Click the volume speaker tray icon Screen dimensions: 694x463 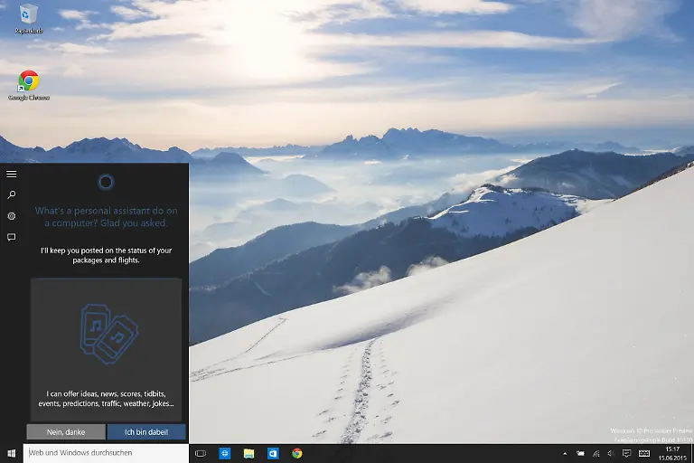(x=611, y=453)
